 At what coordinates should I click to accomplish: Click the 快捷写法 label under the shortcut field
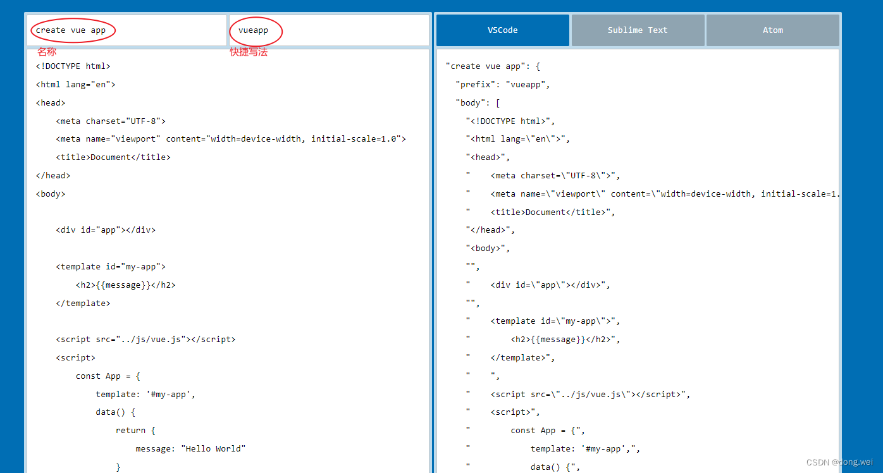[249, 52]
